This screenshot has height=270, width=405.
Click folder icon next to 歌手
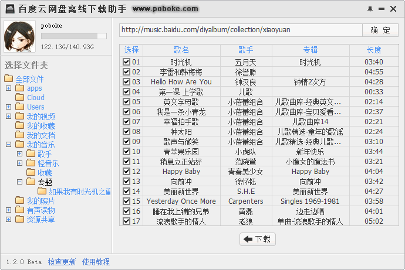(x=31, y=153)
